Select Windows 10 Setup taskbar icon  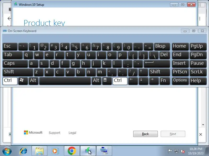(x=88, y=151)
